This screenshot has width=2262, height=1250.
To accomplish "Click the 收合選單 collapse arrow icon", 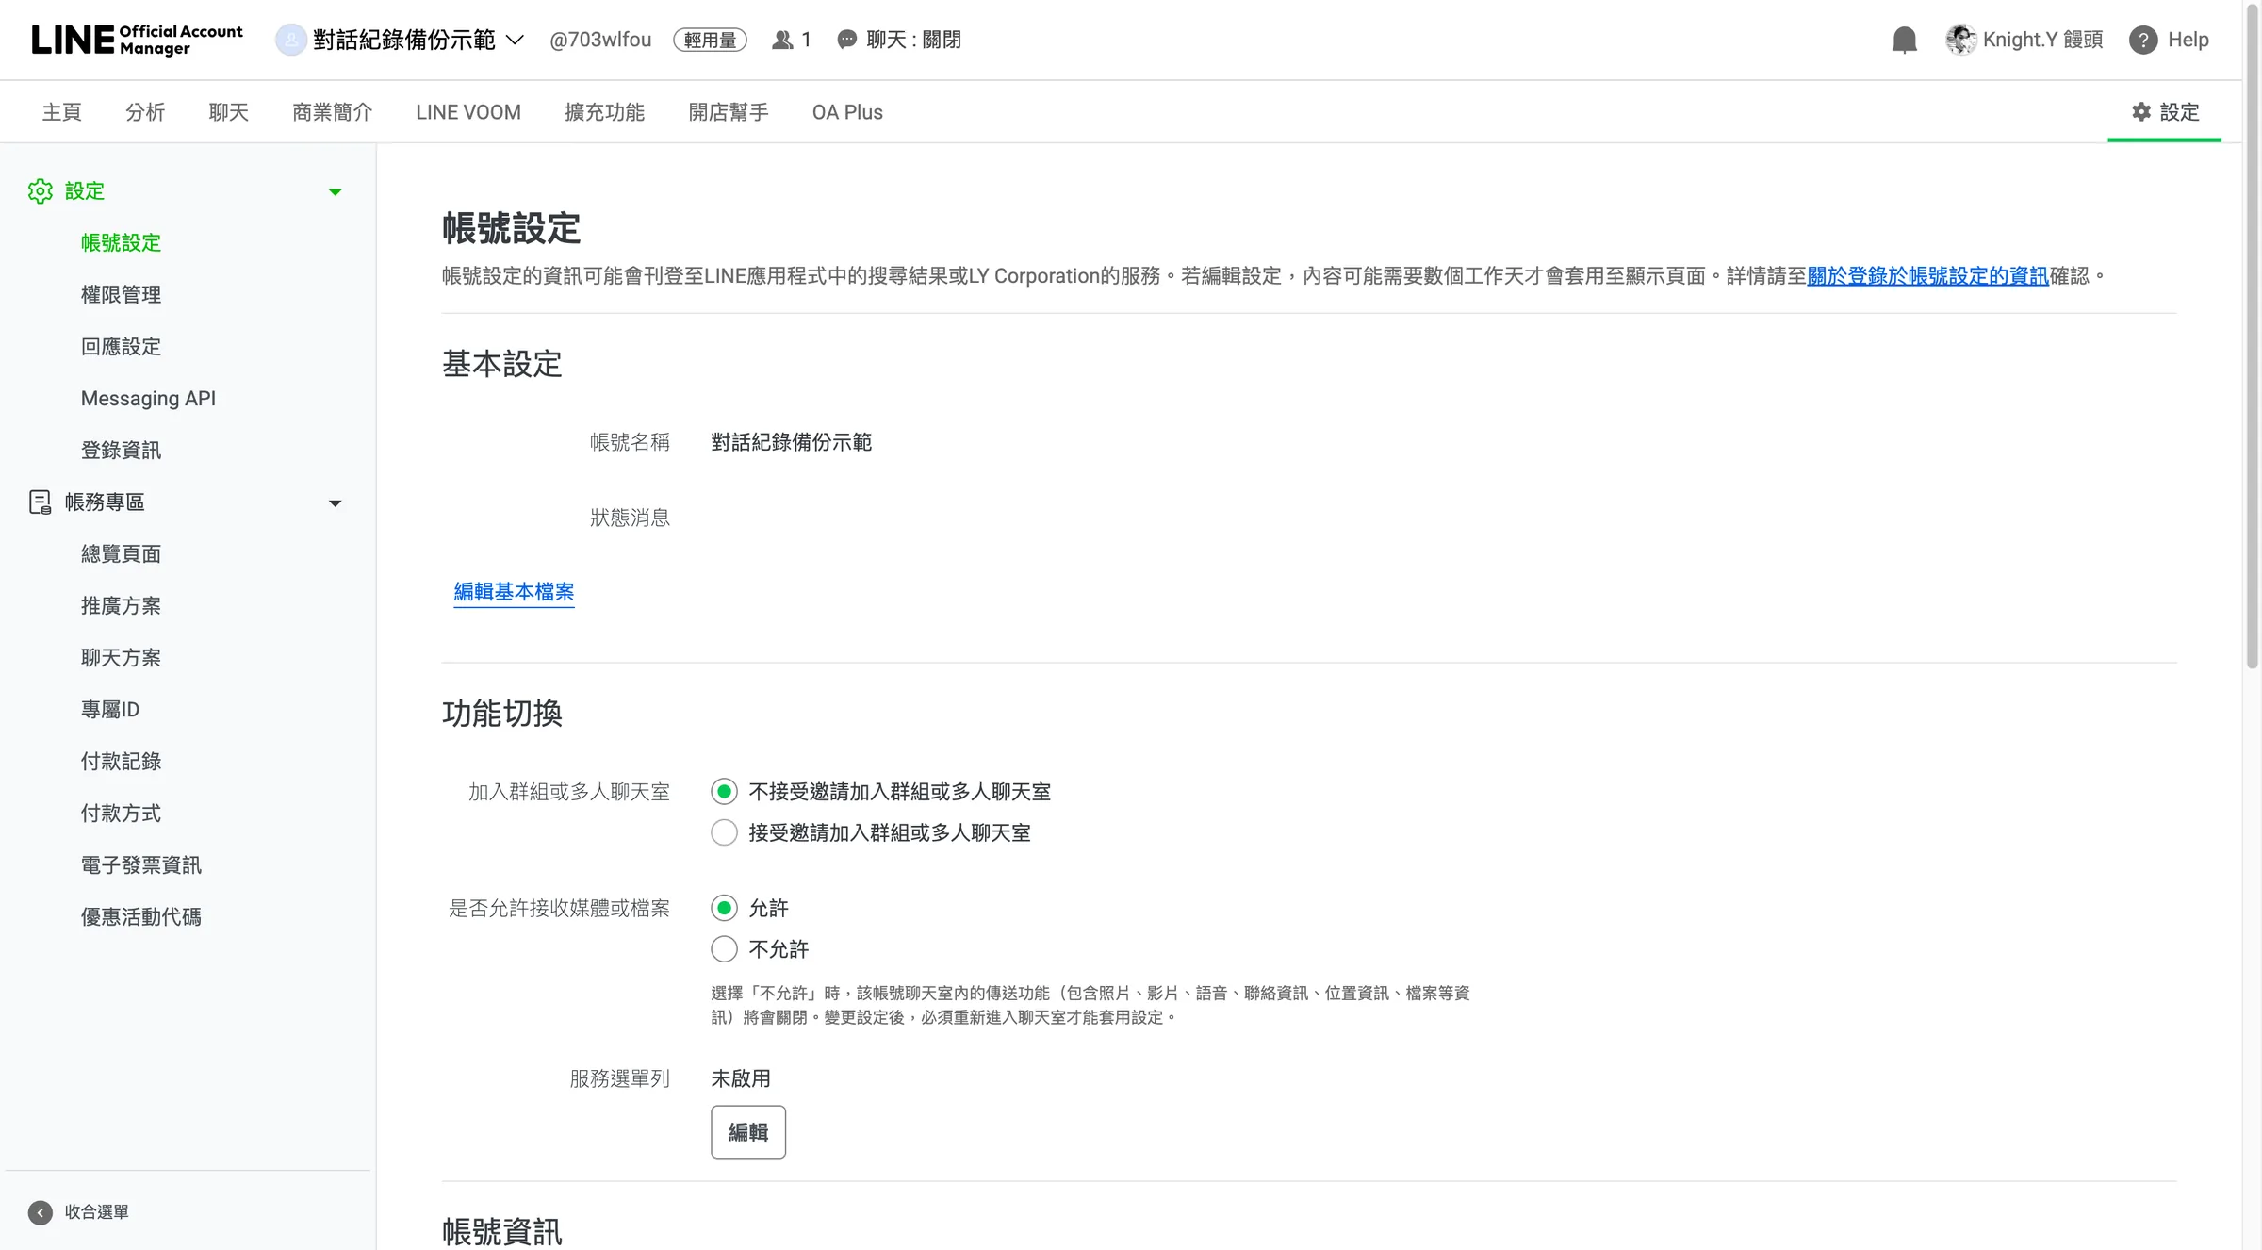I will (41, 1212).
